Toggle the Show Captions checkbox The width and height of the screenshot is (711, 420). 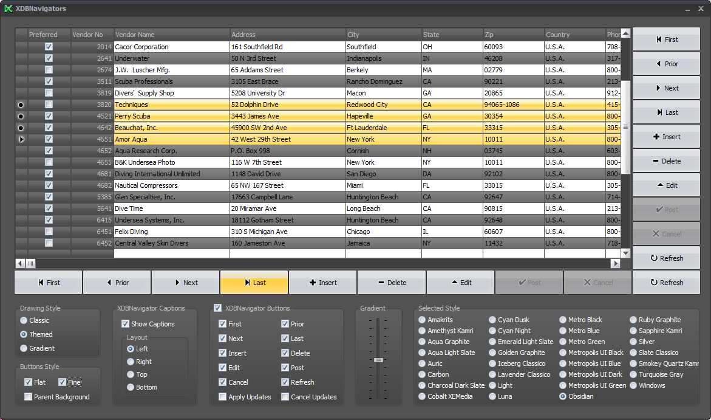126,324
